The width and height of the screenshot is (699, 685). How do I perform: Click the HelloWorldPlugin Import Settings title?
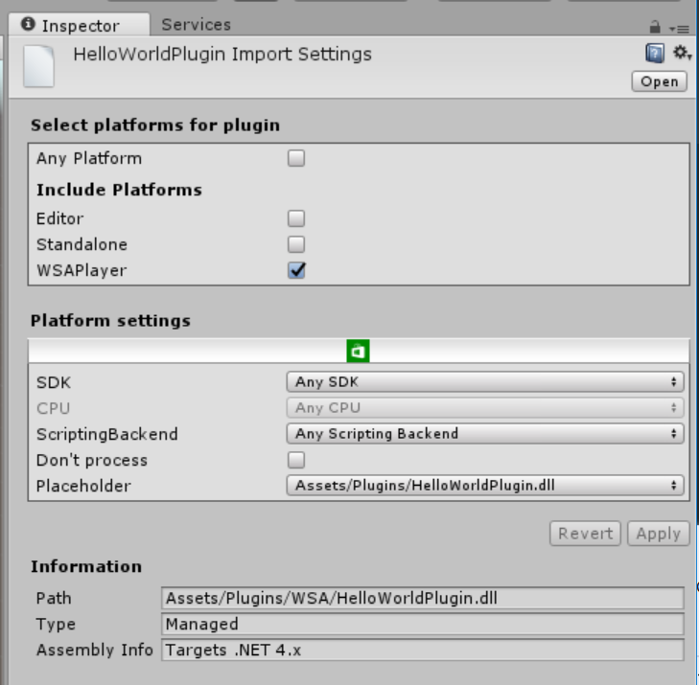(222, 55)
